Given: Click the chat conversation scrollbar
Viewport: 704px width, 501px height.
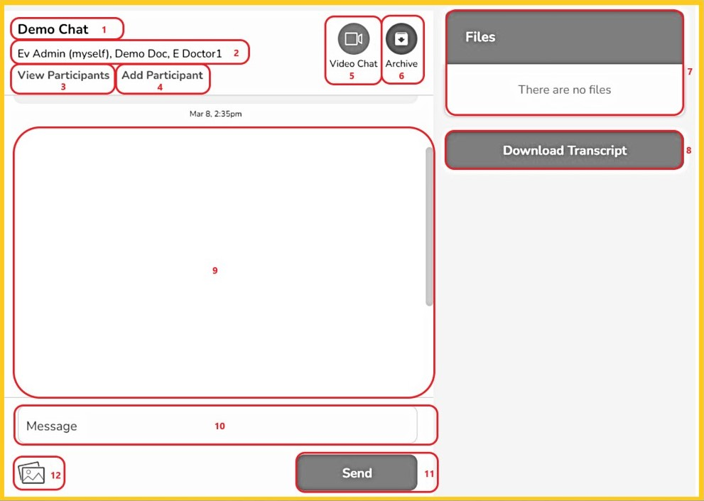Looking at the screenshot, I should coord(428,227).
